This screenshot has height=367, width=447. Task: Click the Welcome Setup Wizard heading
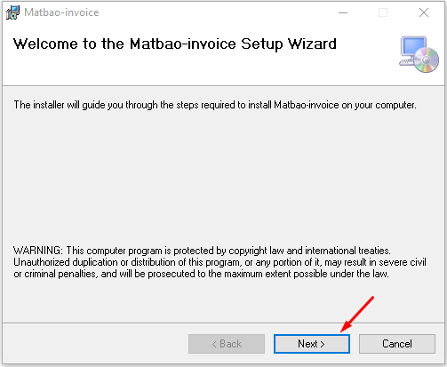point(175,44)
